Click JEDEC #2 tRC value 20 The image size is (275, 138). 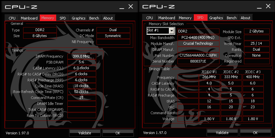(x=231, y=107)
